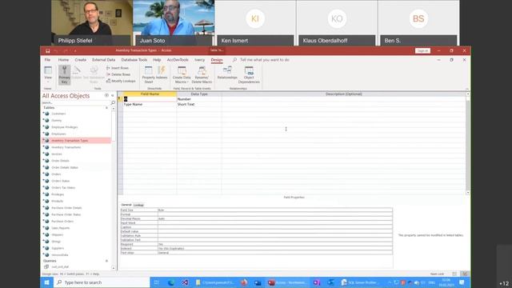Click the Required property value

275,244
